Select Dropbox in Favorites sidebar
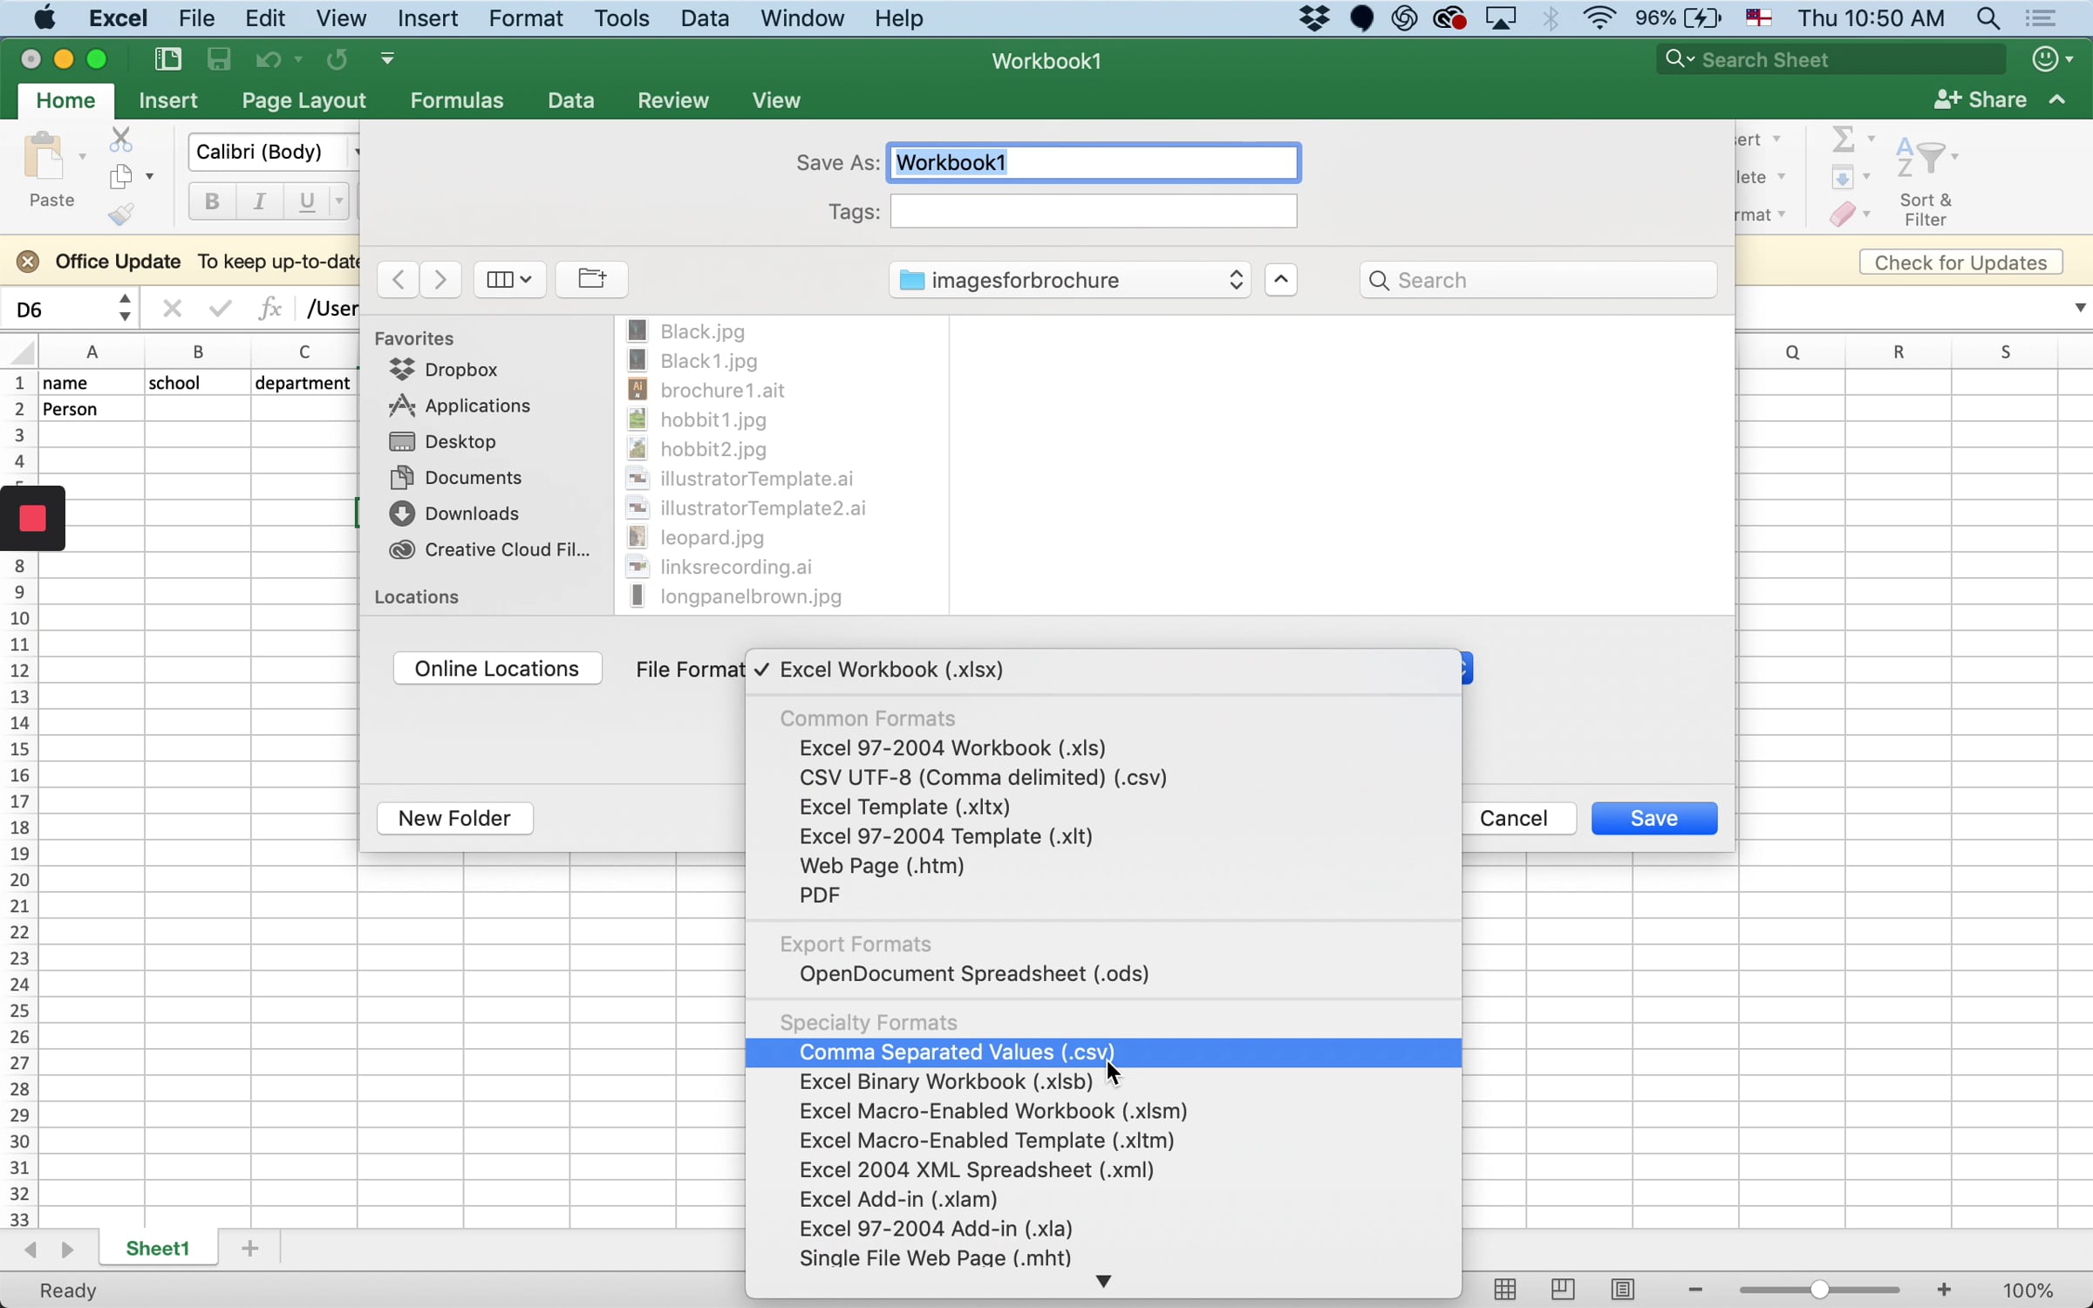2093x1308 pixels. (460, 369)
